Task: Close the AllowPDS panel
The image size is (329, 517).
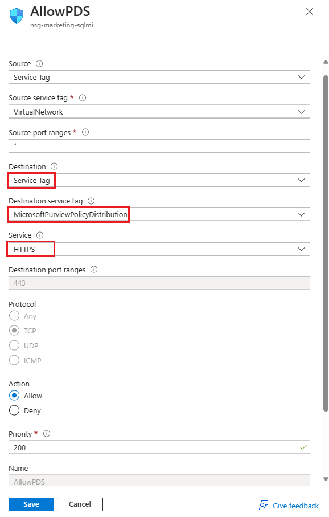Action: pos(309,11)
